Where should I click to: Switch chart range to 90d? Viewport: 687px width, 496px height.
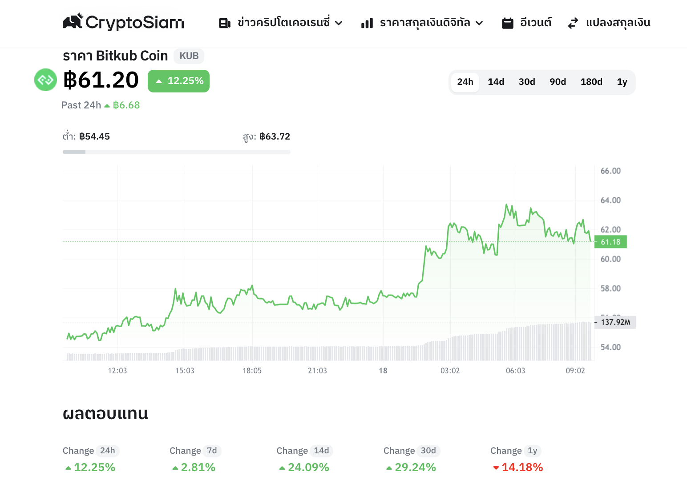pyautogui.click(x=558, y=82)
